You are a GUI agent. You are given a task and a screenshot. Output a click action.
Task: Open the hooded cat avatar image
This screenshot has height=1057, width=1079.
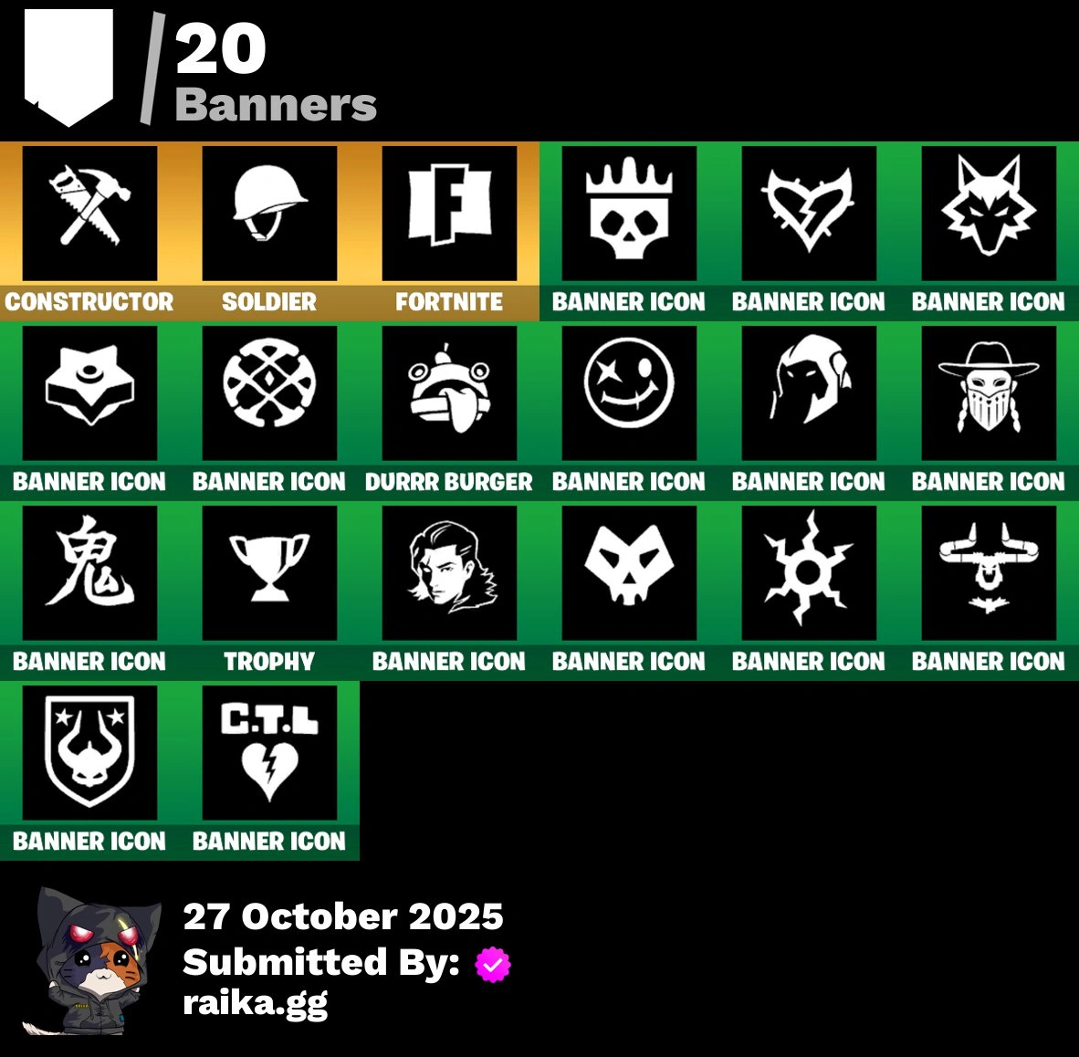point(92,960)
